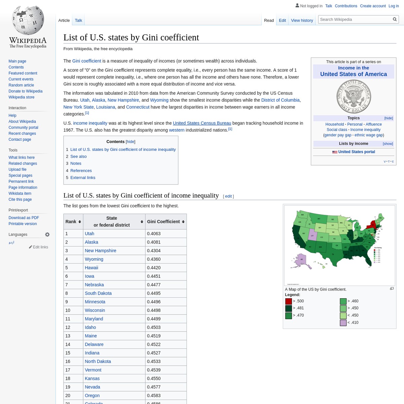Screen dimensions: 404x404
Task: Open the اردو language version
Action: pyautogui.click(x=11, y=242)
